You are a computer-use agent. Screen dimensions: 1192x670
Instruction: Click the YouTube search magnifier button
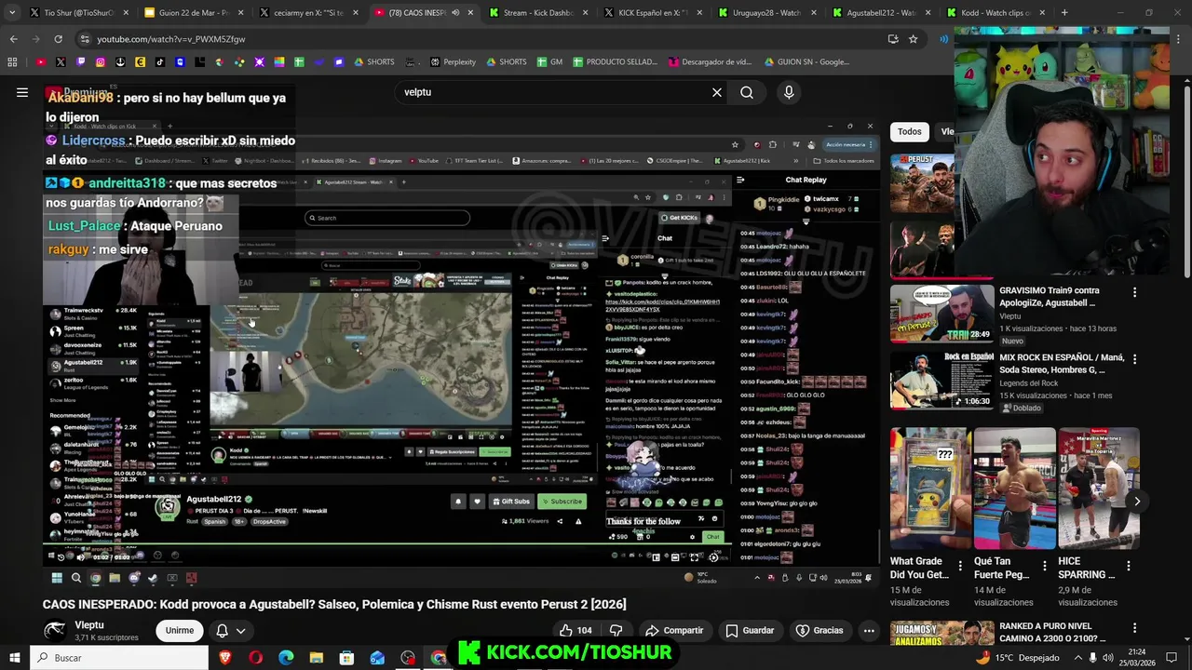tap(747, 92)
